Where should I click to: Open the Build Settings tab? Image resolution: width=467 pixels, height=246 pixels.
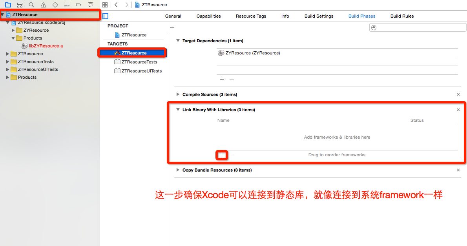click(x=319, y=16)
